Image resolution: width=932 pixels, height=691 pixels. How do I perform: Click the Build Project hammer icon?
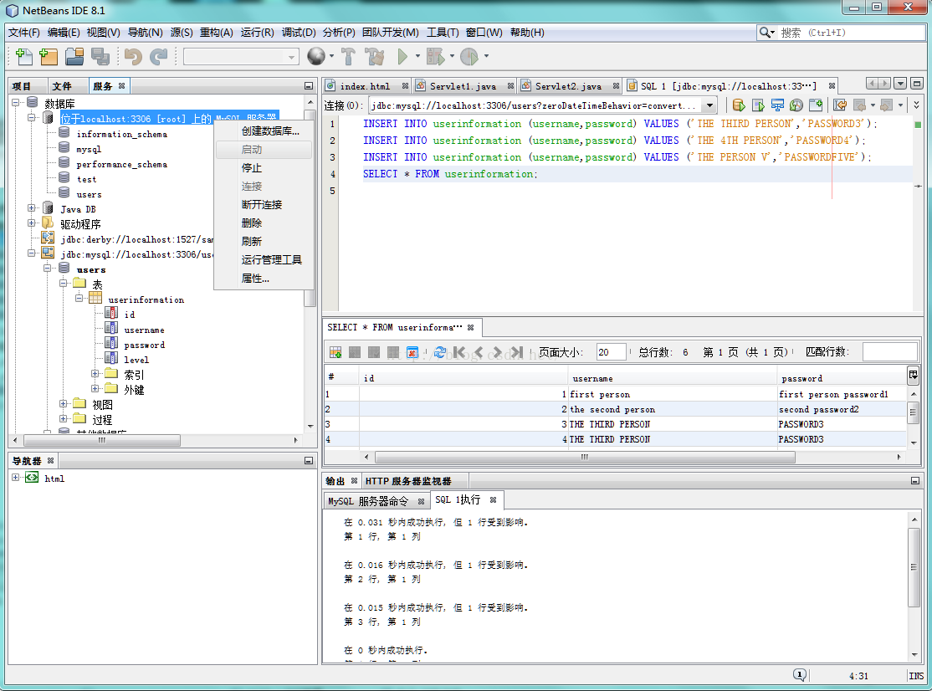(x=348, y=56)
